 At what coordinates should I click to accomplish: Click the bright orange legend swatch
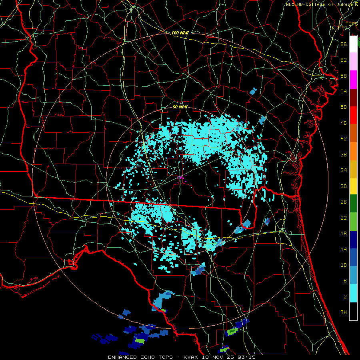point(353,151)
